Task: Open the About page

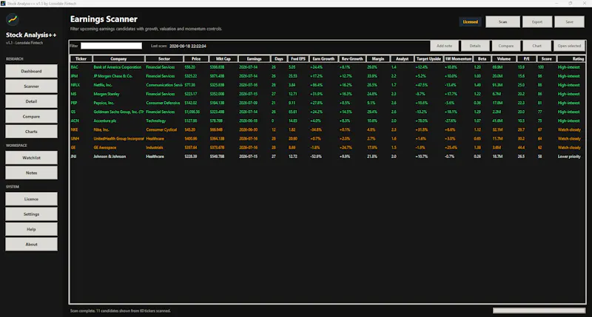Action: [x=31, y=245]
